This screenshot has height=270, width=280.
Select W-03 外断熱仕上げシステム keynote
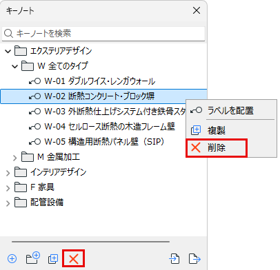(93, 112)
